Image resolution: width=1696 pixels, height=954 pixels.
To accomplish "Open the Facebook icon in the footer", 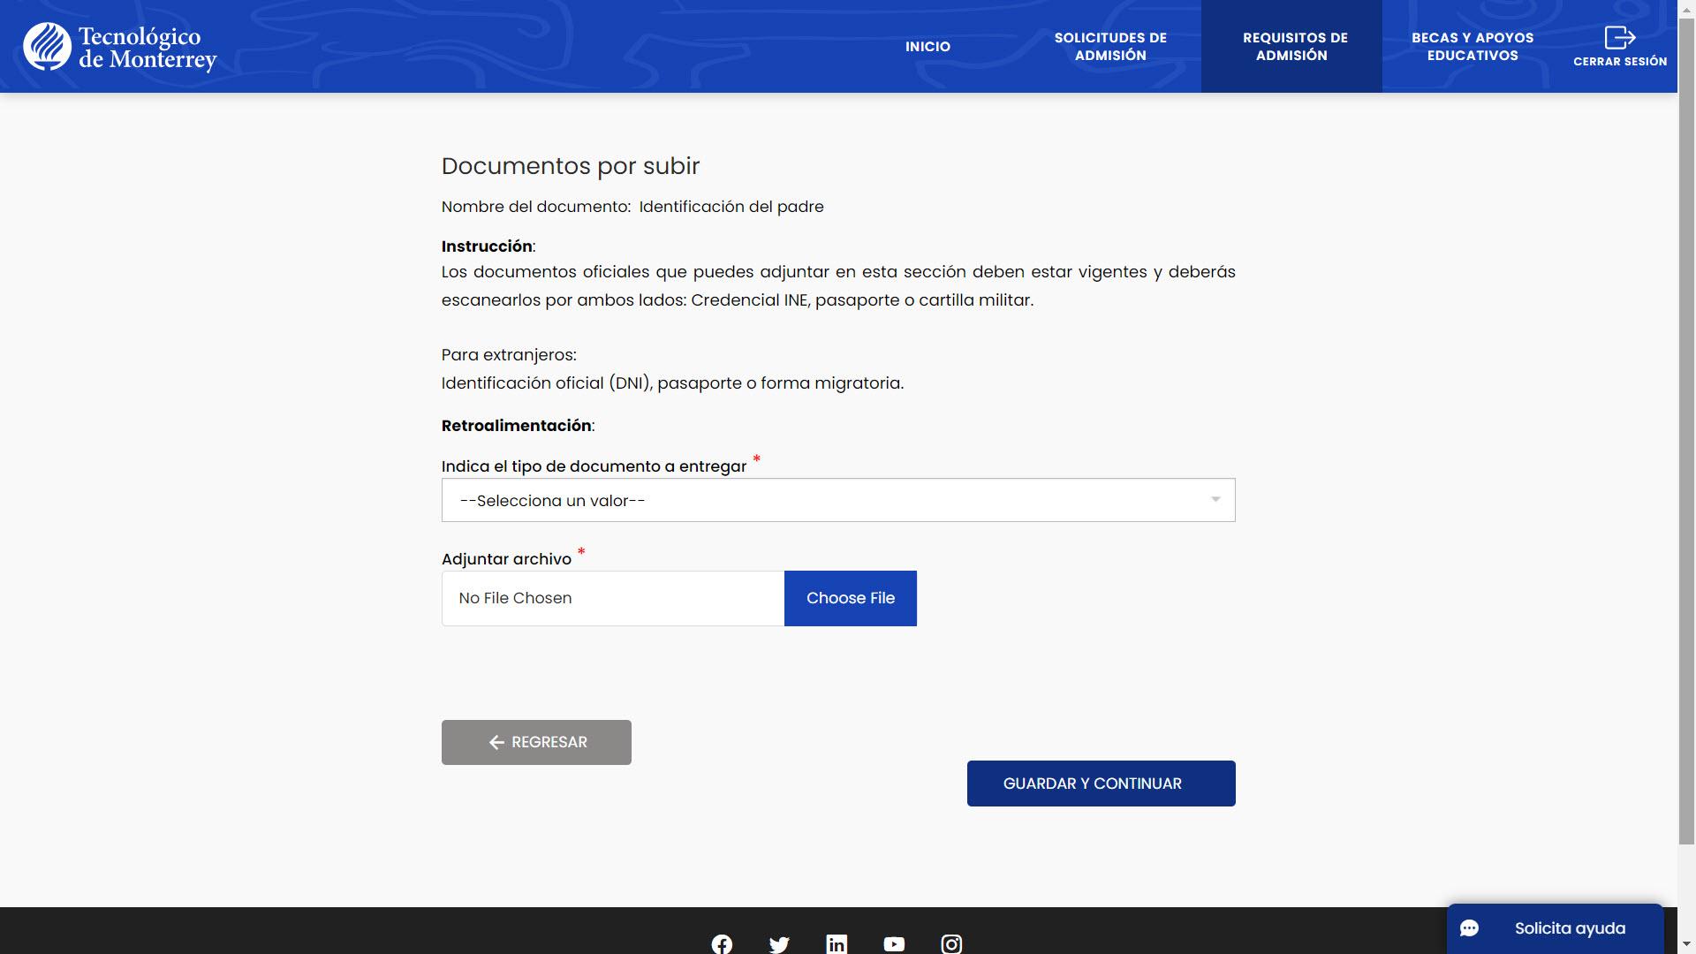I will (x=722, y=943).
